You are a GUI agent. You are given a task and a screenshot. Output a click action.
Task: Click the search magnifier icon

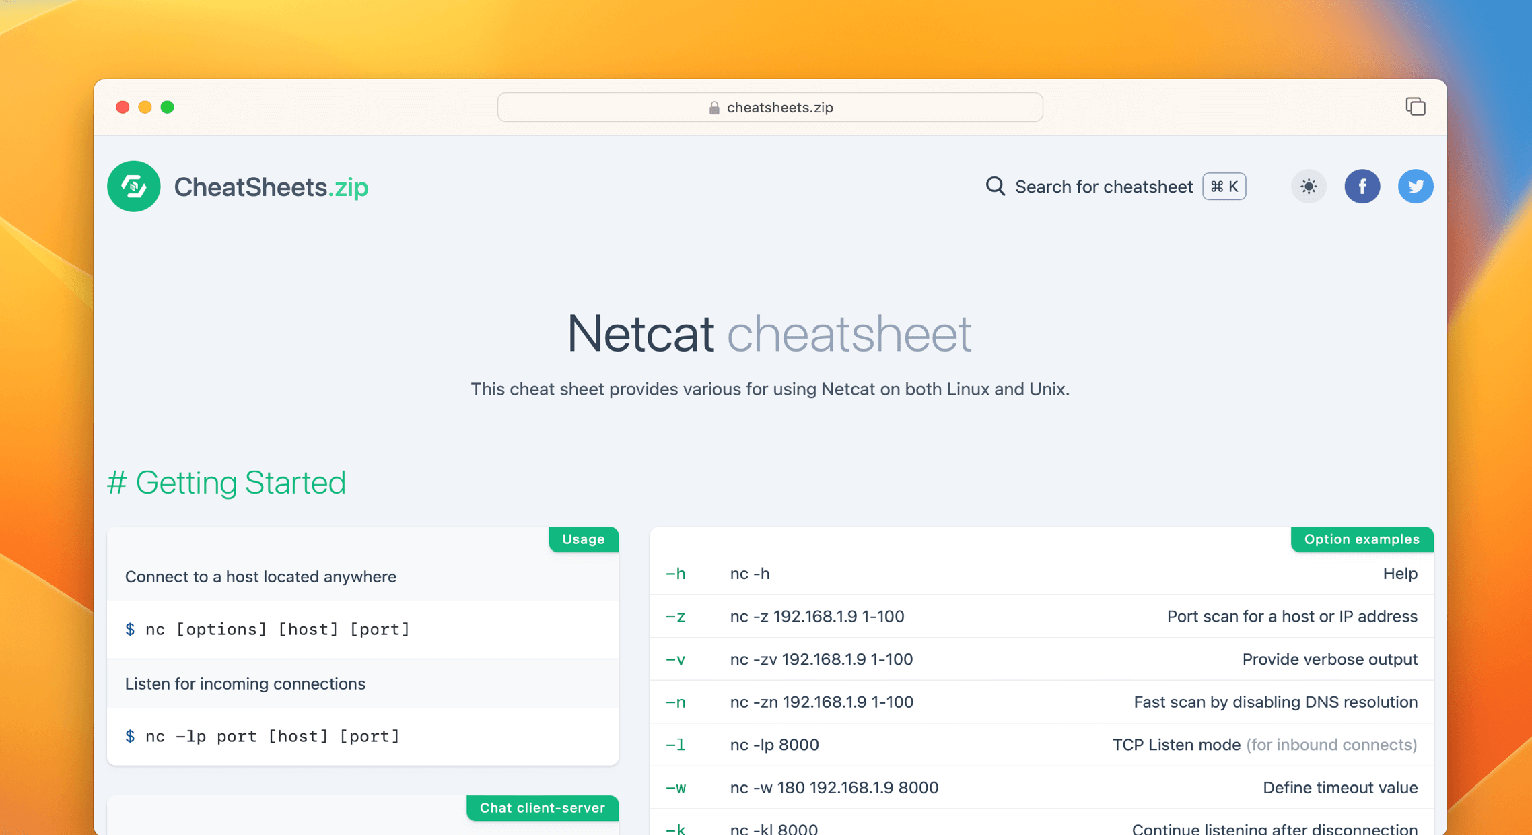pyautogui.click(x=994, y=187)
